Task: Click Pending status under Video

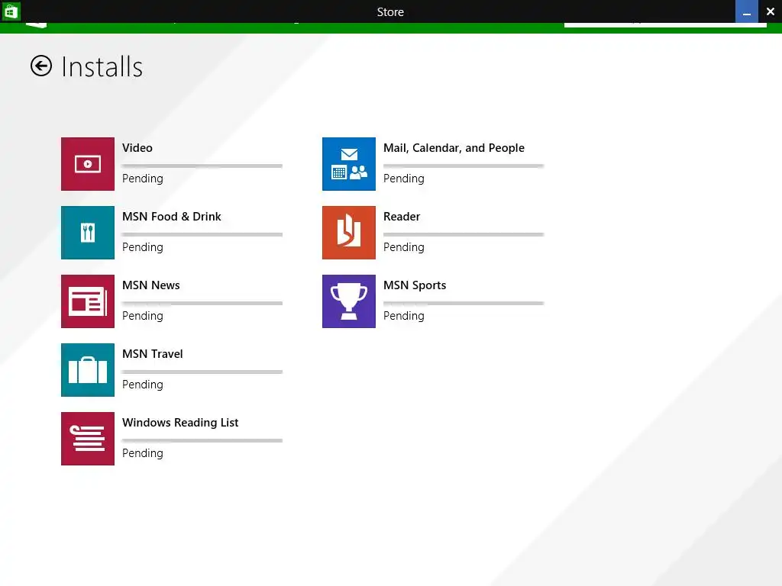Action: 143,179
